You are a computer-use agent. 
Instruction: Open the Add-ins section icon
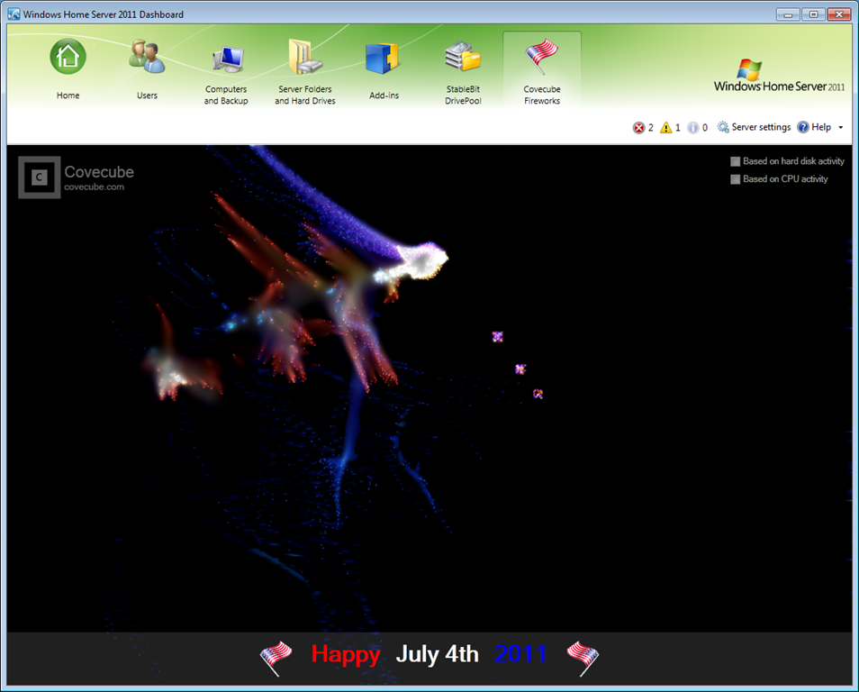click(383, 59)
